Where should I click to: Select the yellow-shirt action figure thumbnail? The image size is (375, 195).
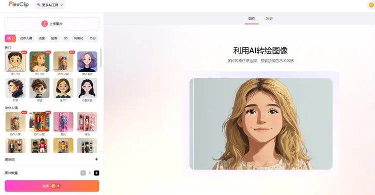[x=63, y=145]
